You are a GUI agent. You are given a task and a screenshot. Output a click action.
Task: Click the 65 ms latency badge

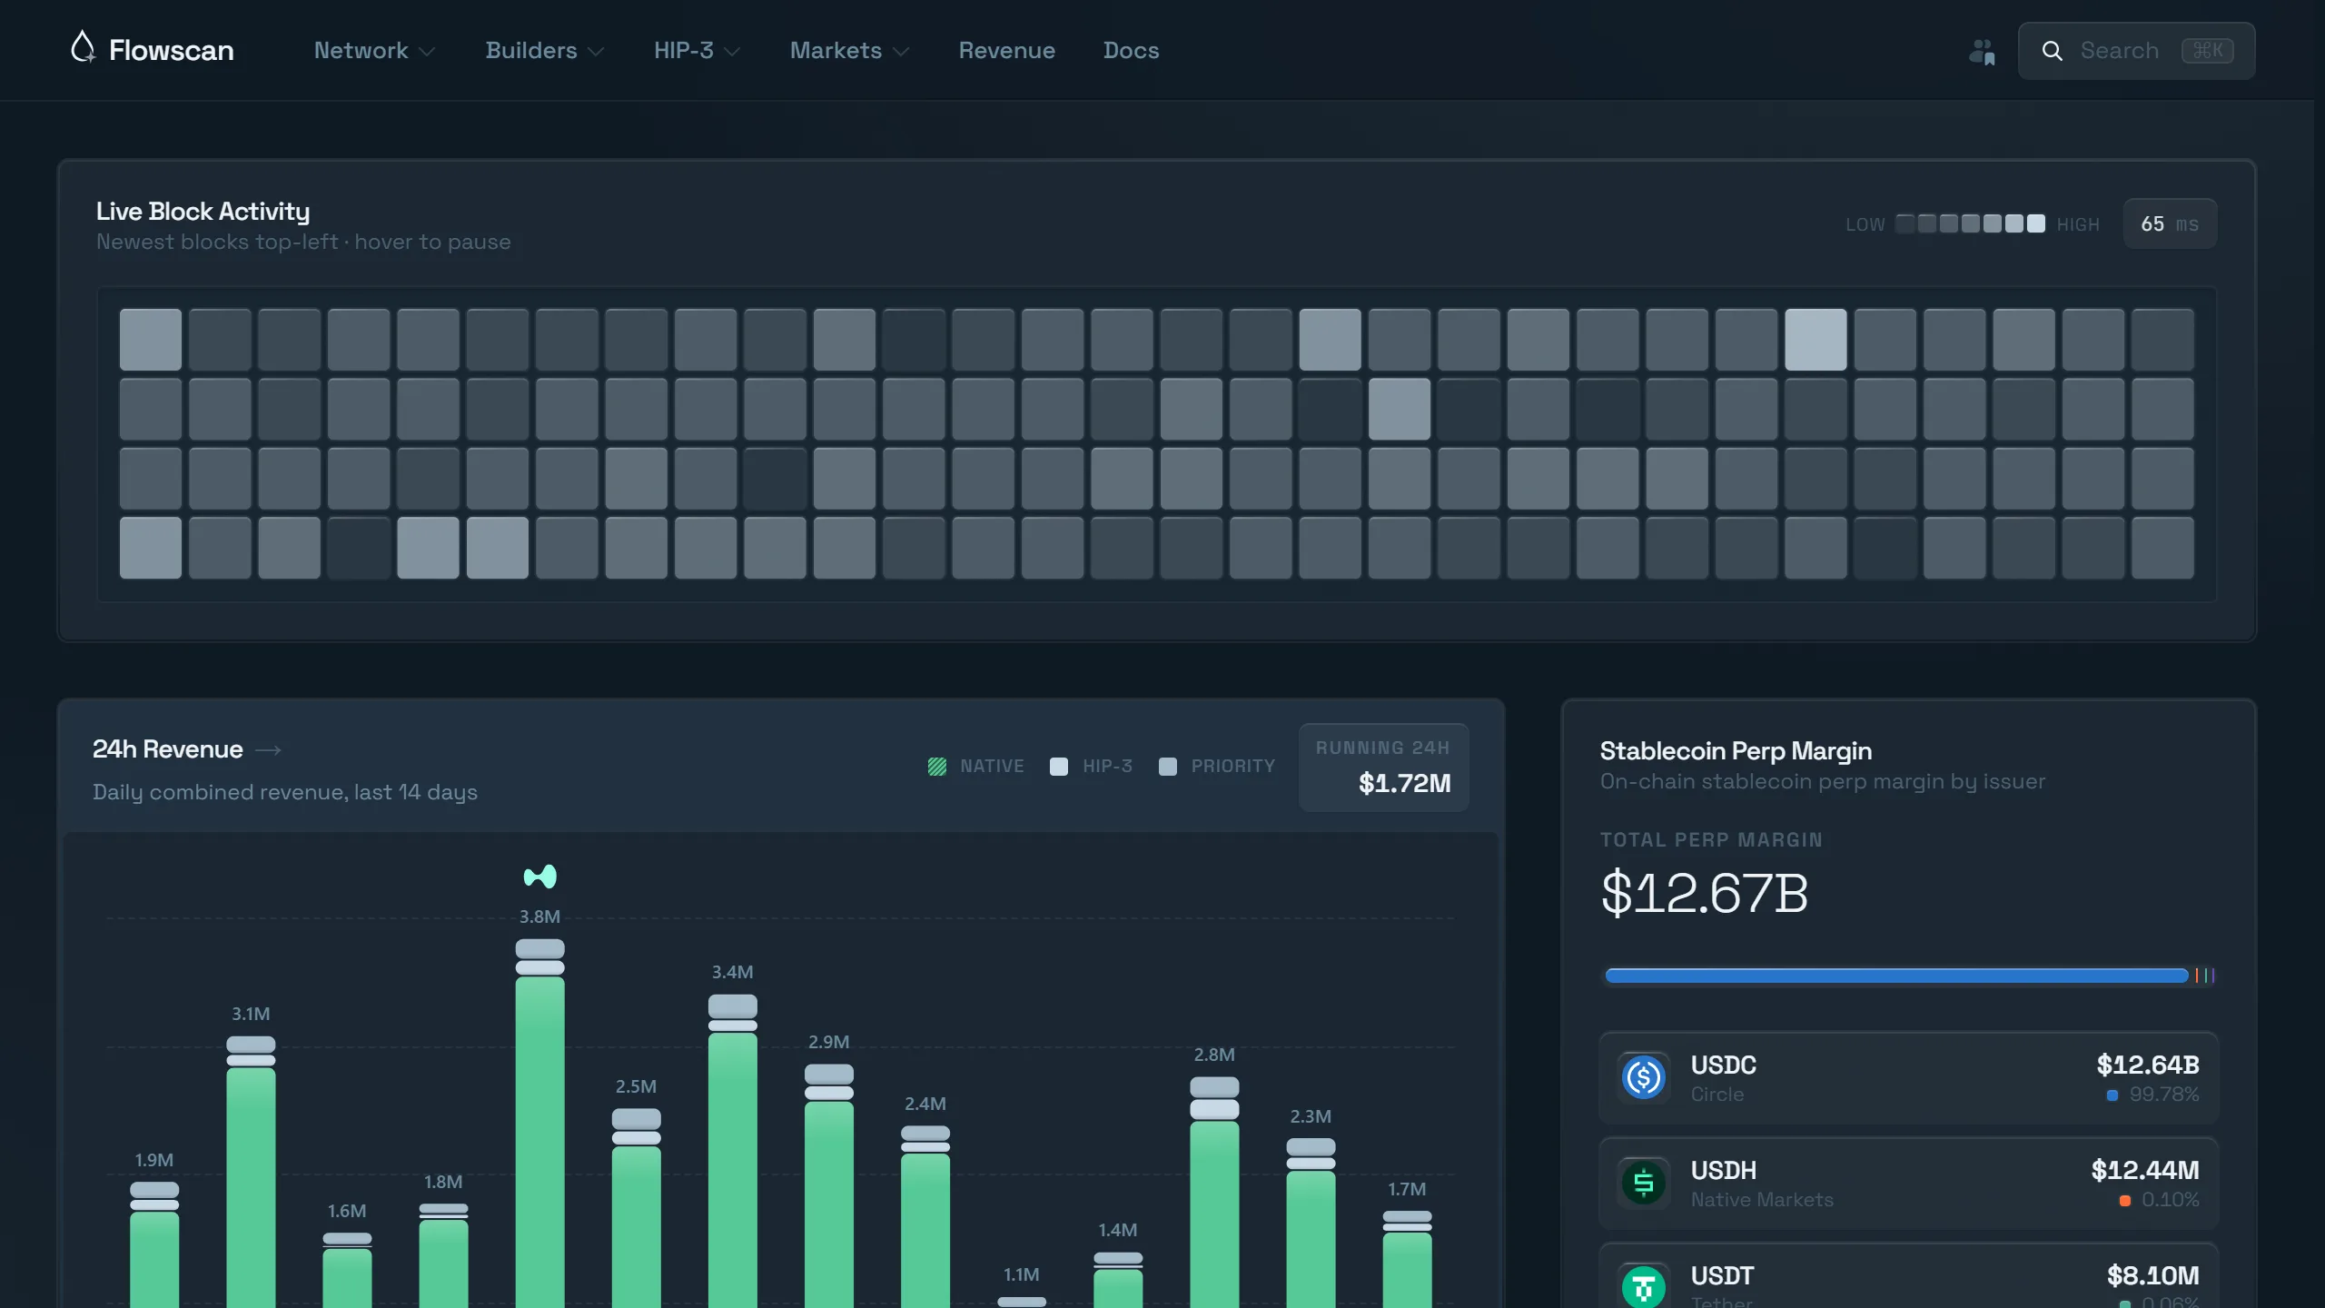[x=2170, y=223]
